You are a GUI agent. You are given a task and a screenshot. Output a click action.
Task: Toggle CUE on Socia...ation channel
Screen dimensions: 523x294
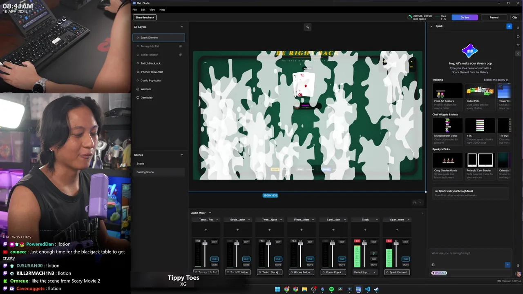[246, 259]
